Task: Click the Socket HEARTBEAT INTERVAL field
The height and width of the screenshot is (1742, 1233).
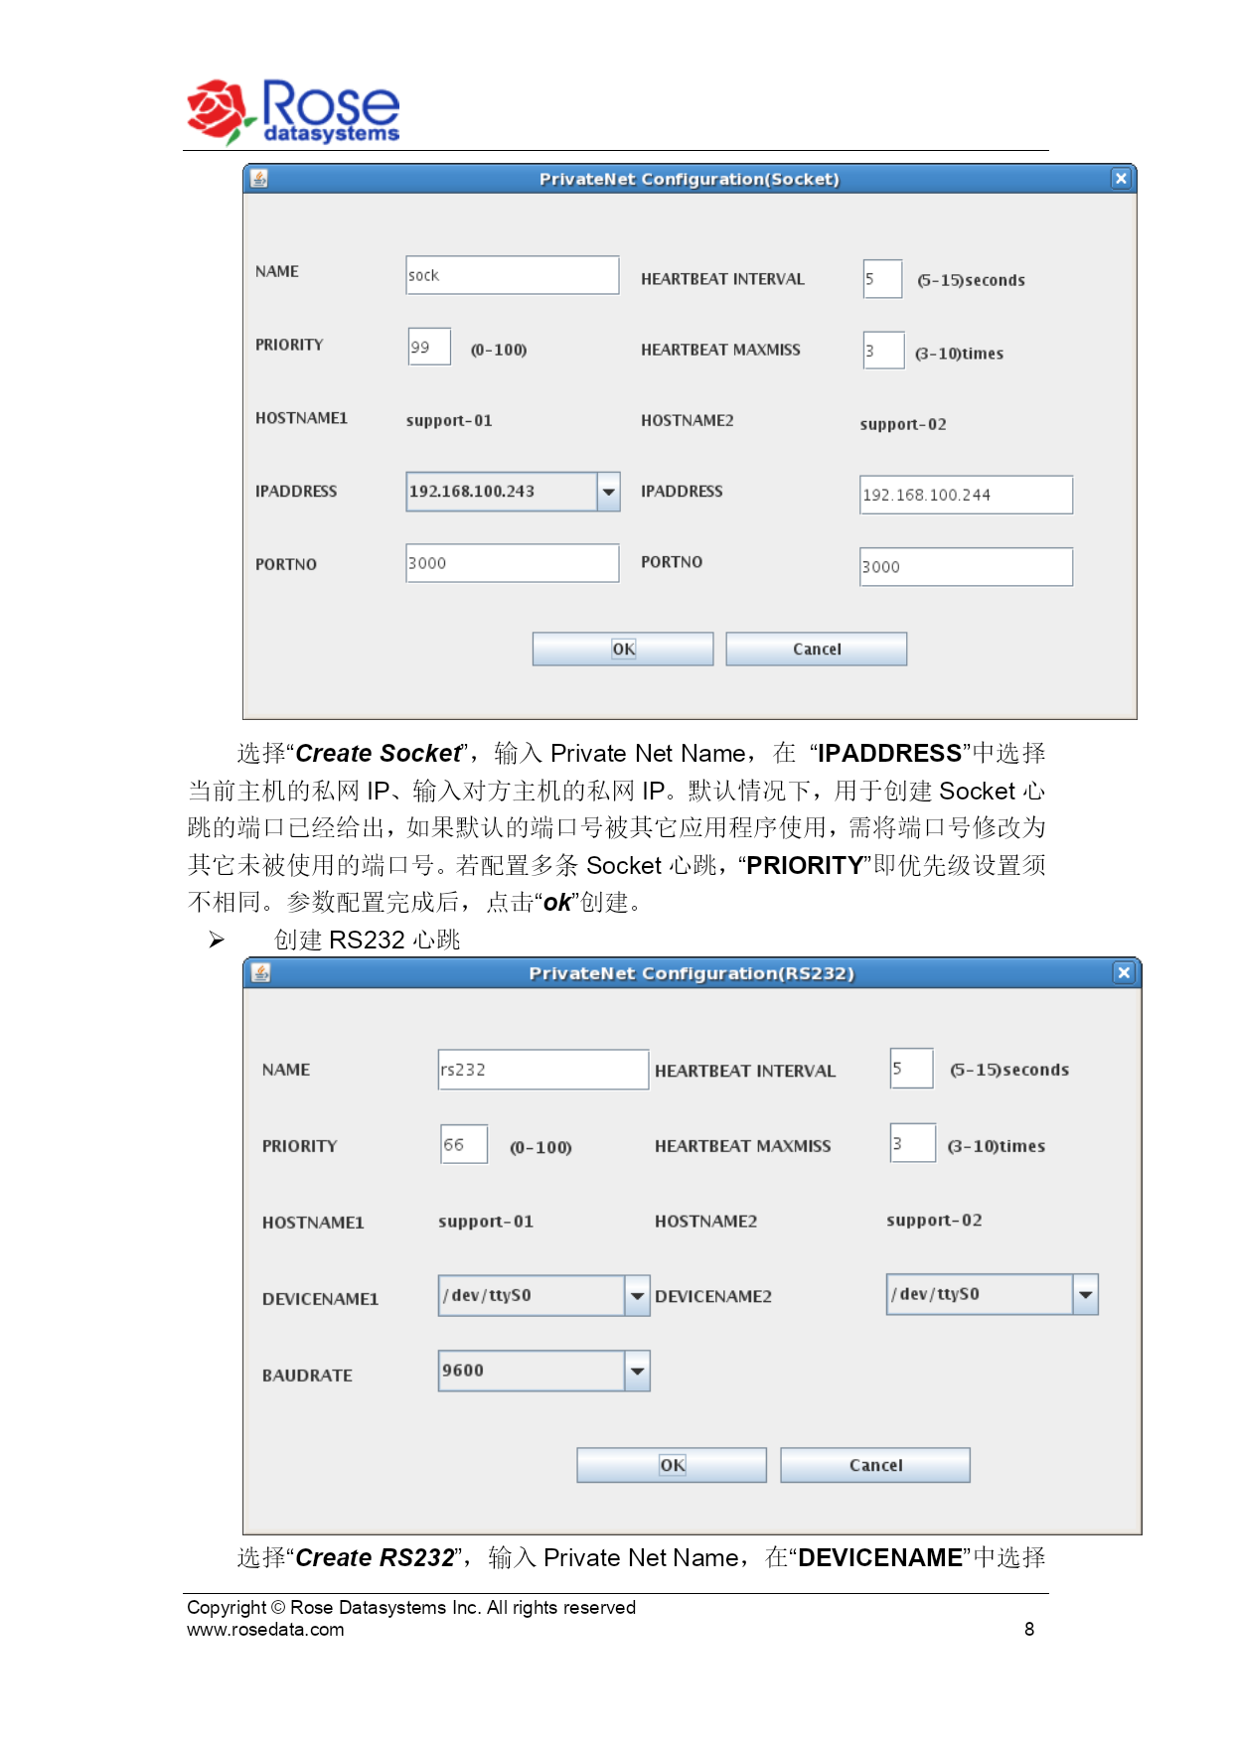Action: coord(882,279)
